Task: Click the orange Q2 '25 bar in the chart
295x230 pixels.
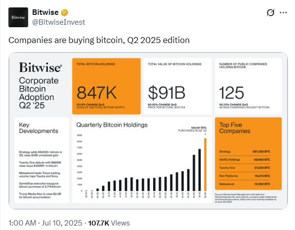Action: (x=205, y=164)
